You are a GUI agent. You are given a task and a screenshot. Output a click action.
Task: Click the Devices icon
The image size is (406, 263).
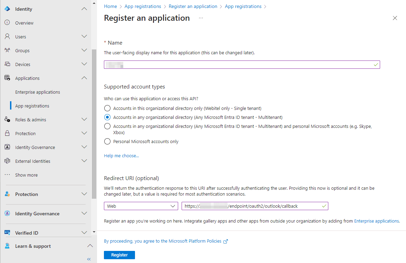point(7,64)
